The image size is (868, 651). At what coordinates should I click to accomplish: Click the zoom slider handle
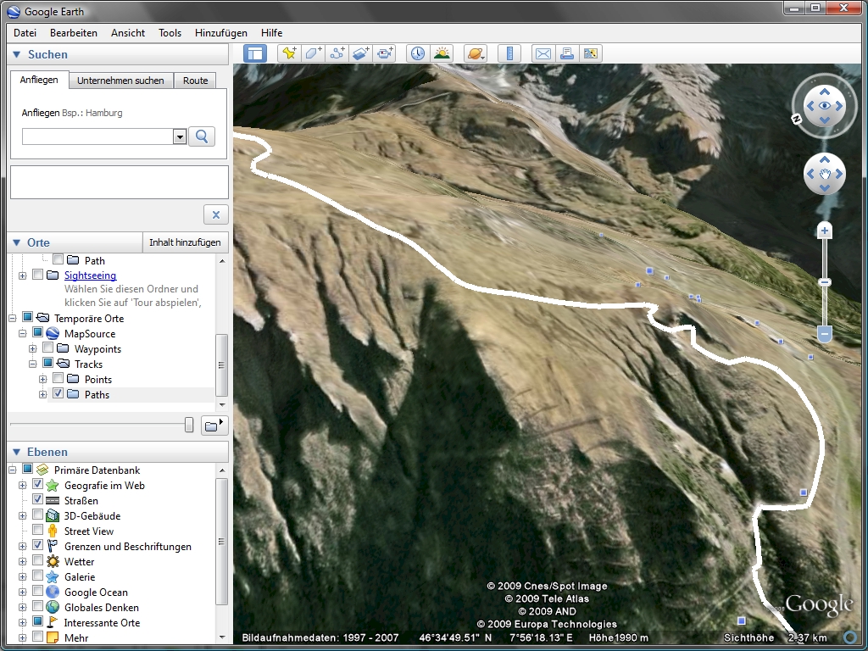825,282
